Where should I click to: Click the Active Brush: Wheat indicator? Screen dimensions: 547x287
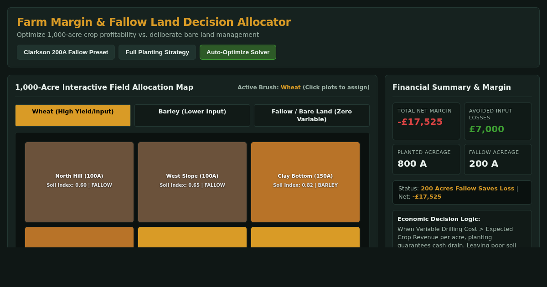pos(304,87)
